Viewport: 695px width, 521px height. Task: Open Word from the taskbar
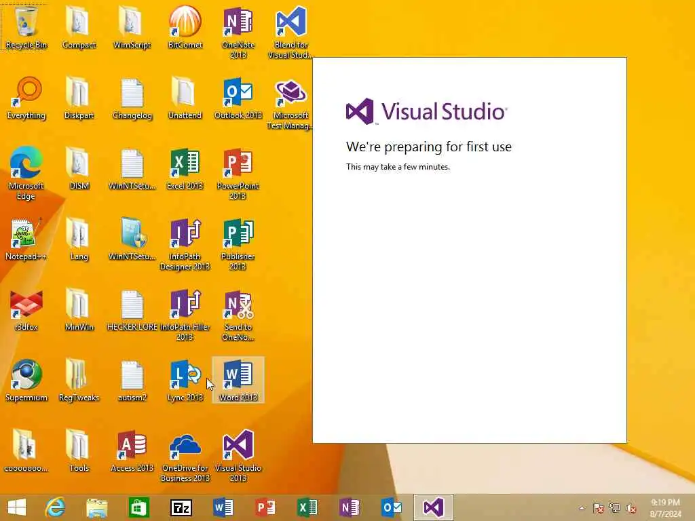(x=223, y=507)
